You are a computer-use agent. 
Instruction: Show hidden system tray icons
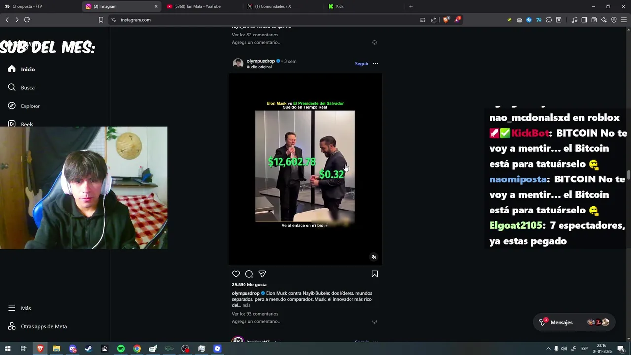click(548, 349)
